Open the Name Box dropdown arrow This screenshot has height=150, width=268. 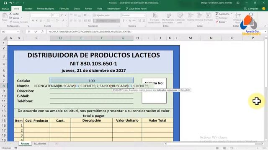pyautogui.click(x=18, y=32)
